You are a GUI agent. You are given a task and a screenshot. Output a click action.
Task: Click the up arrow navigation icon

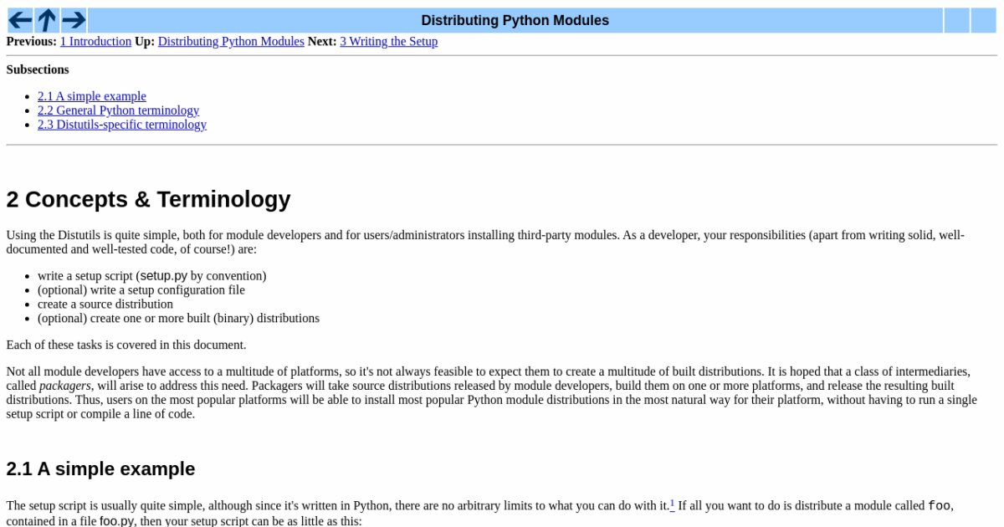(47, 20)
